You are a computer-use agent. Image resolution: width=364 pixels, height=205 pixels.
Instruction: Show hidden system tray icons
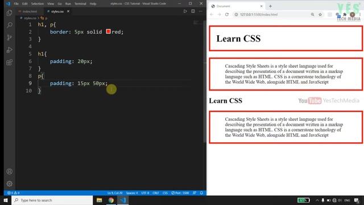pos(317,200)
